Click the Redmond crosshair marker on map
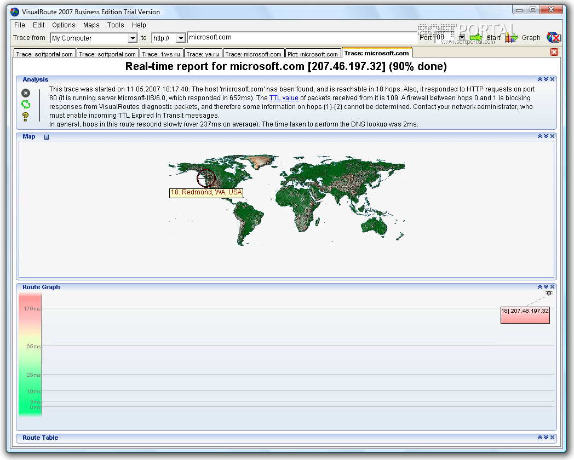This screenshot has height=460, width=574. click(206, 178)
